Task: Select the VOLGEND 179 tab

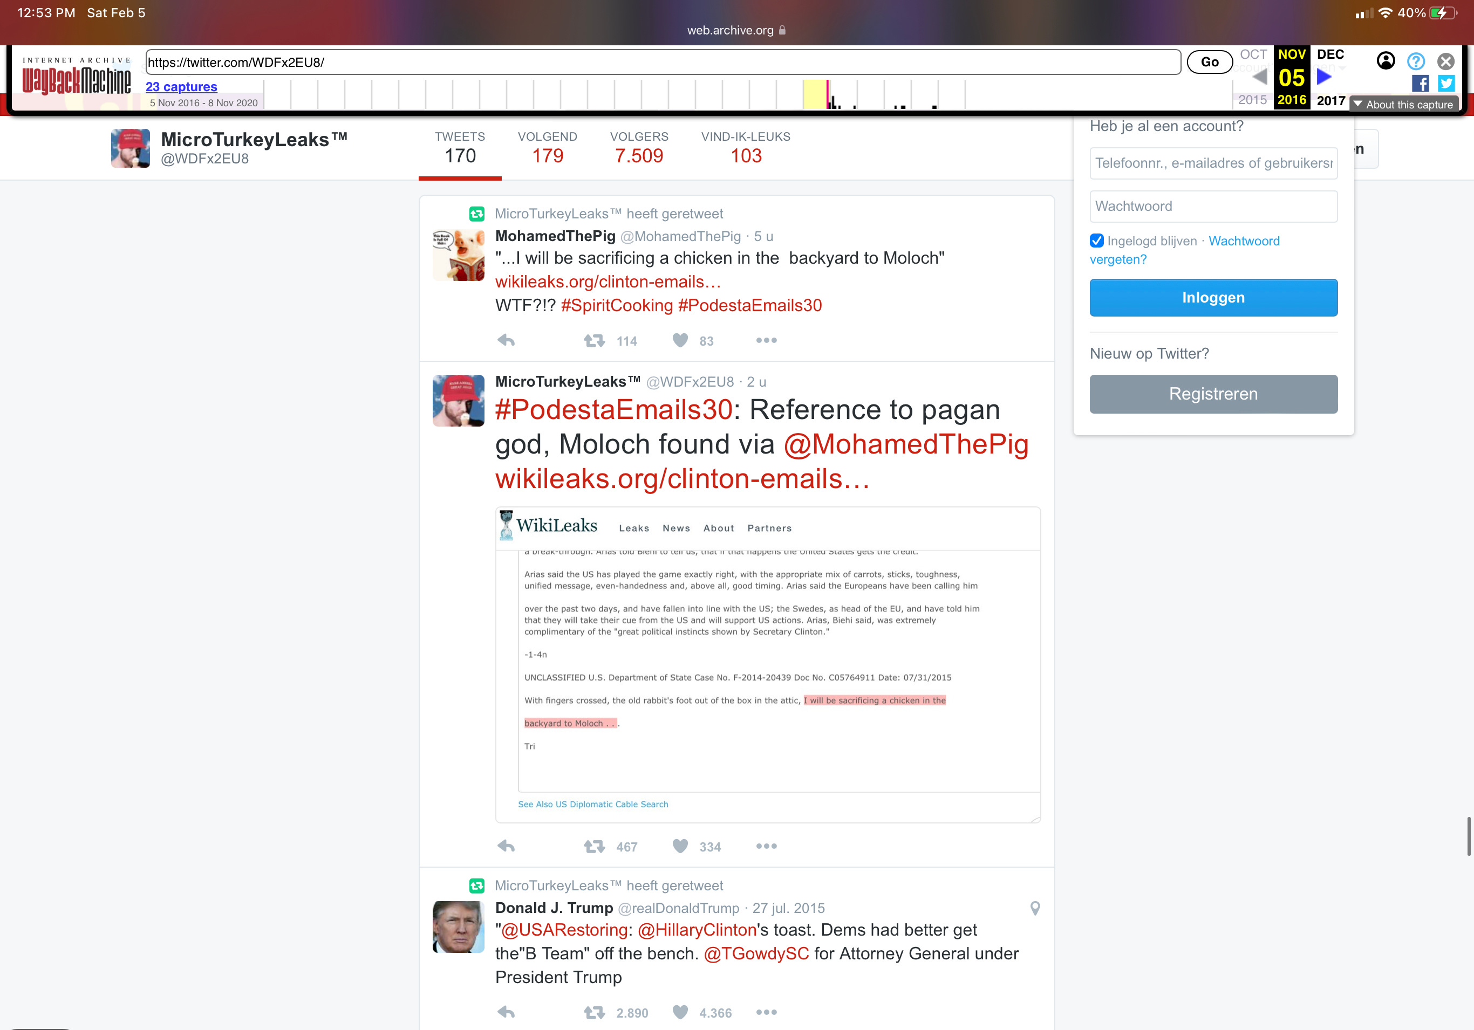Action: (x=547, y=148)
